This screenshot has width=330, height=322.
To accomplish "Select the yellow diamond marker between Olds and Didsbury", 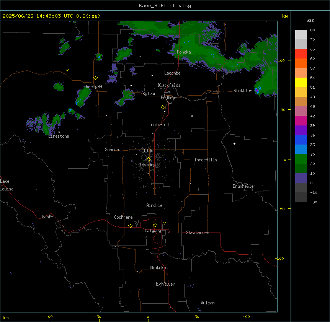I will pyautogui.click(x=149, y=159).
